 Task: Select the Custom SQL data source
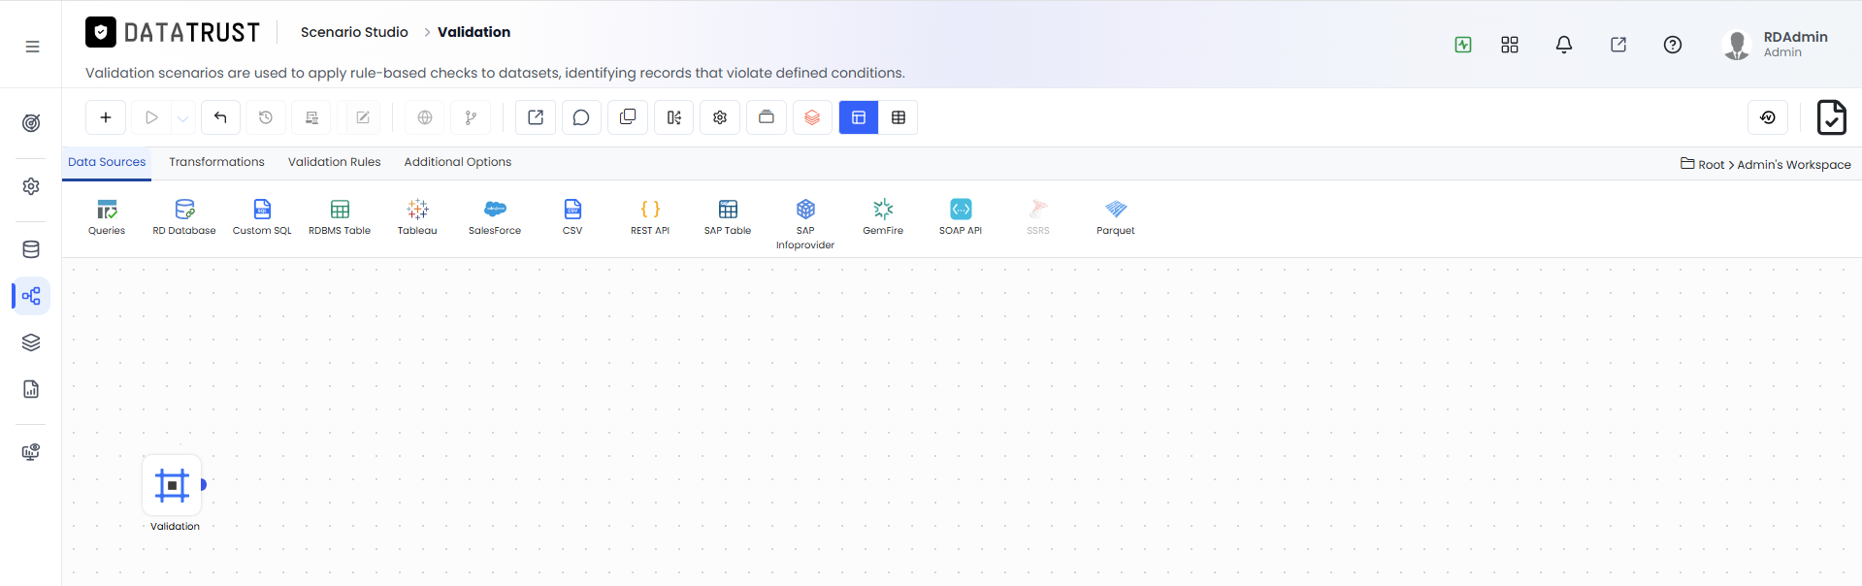pos(262,217)
